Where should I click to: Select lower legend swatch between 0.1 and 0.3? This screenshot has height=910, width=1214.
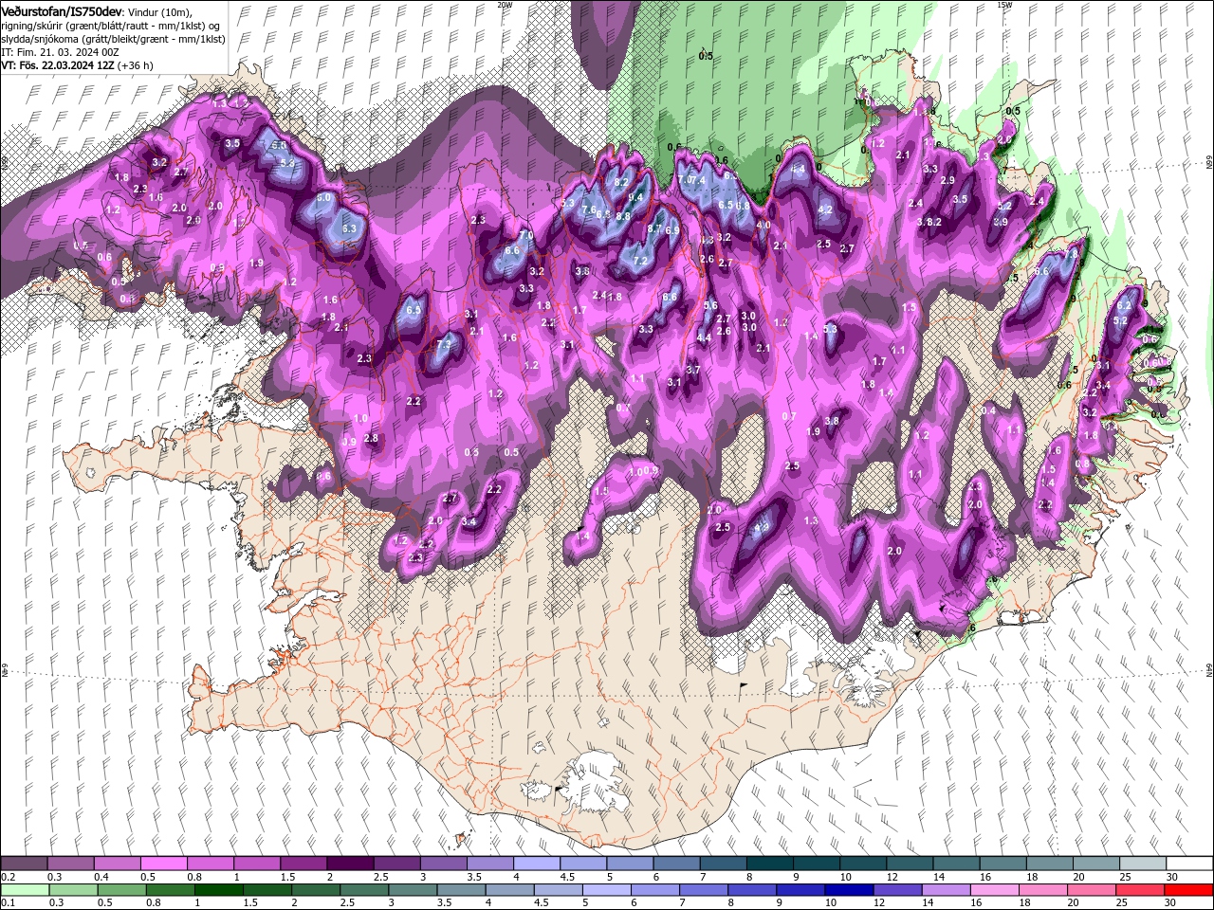click(x=24, y=890)
